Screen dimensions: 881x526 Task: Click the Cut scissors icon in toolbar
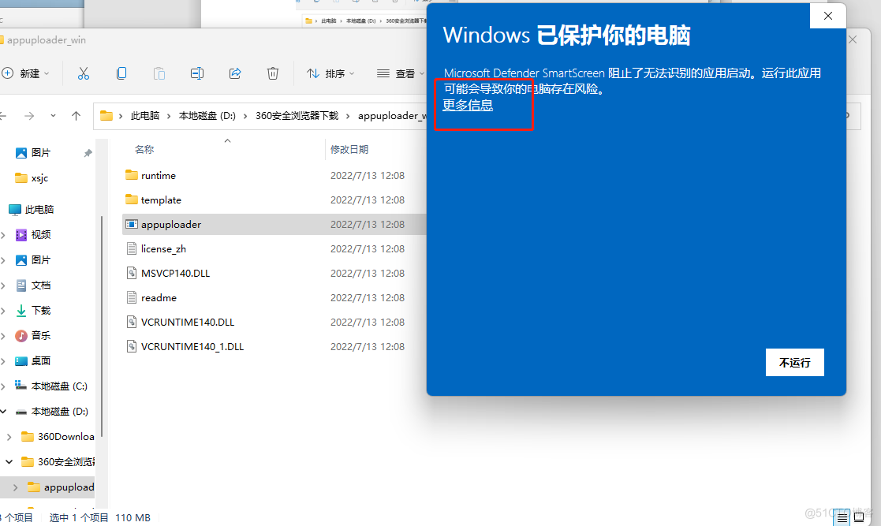click(83, 73)
